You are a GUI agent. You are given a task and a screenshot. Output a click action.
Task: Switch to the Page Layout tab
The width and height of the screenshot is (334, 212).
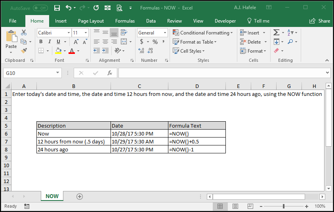91,21
